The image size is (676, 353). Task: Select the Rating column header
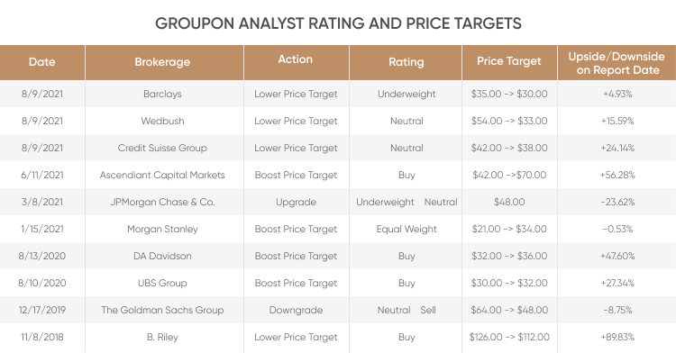(x=407, y=62)
